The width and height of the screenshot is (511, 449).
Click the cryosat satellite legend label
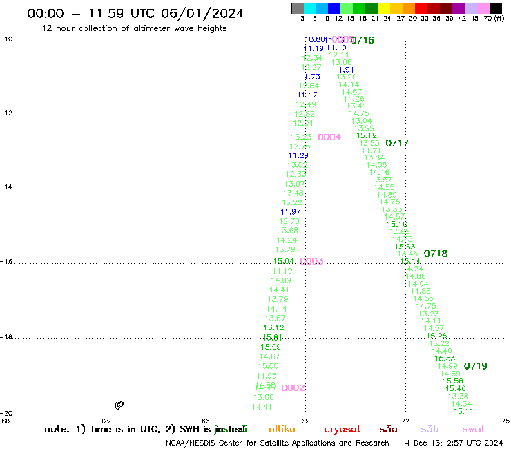343,429
